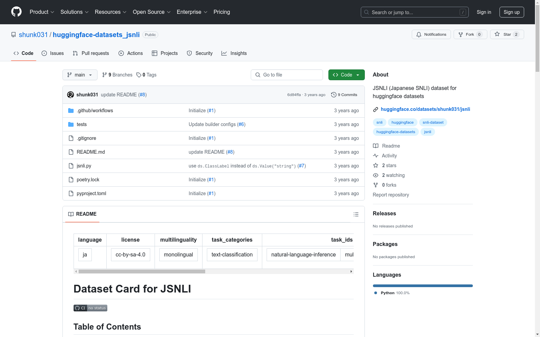The height and width of the screenshot is (337, 540).
Task: Switch to the Projects tab
Action: (165, 53)
